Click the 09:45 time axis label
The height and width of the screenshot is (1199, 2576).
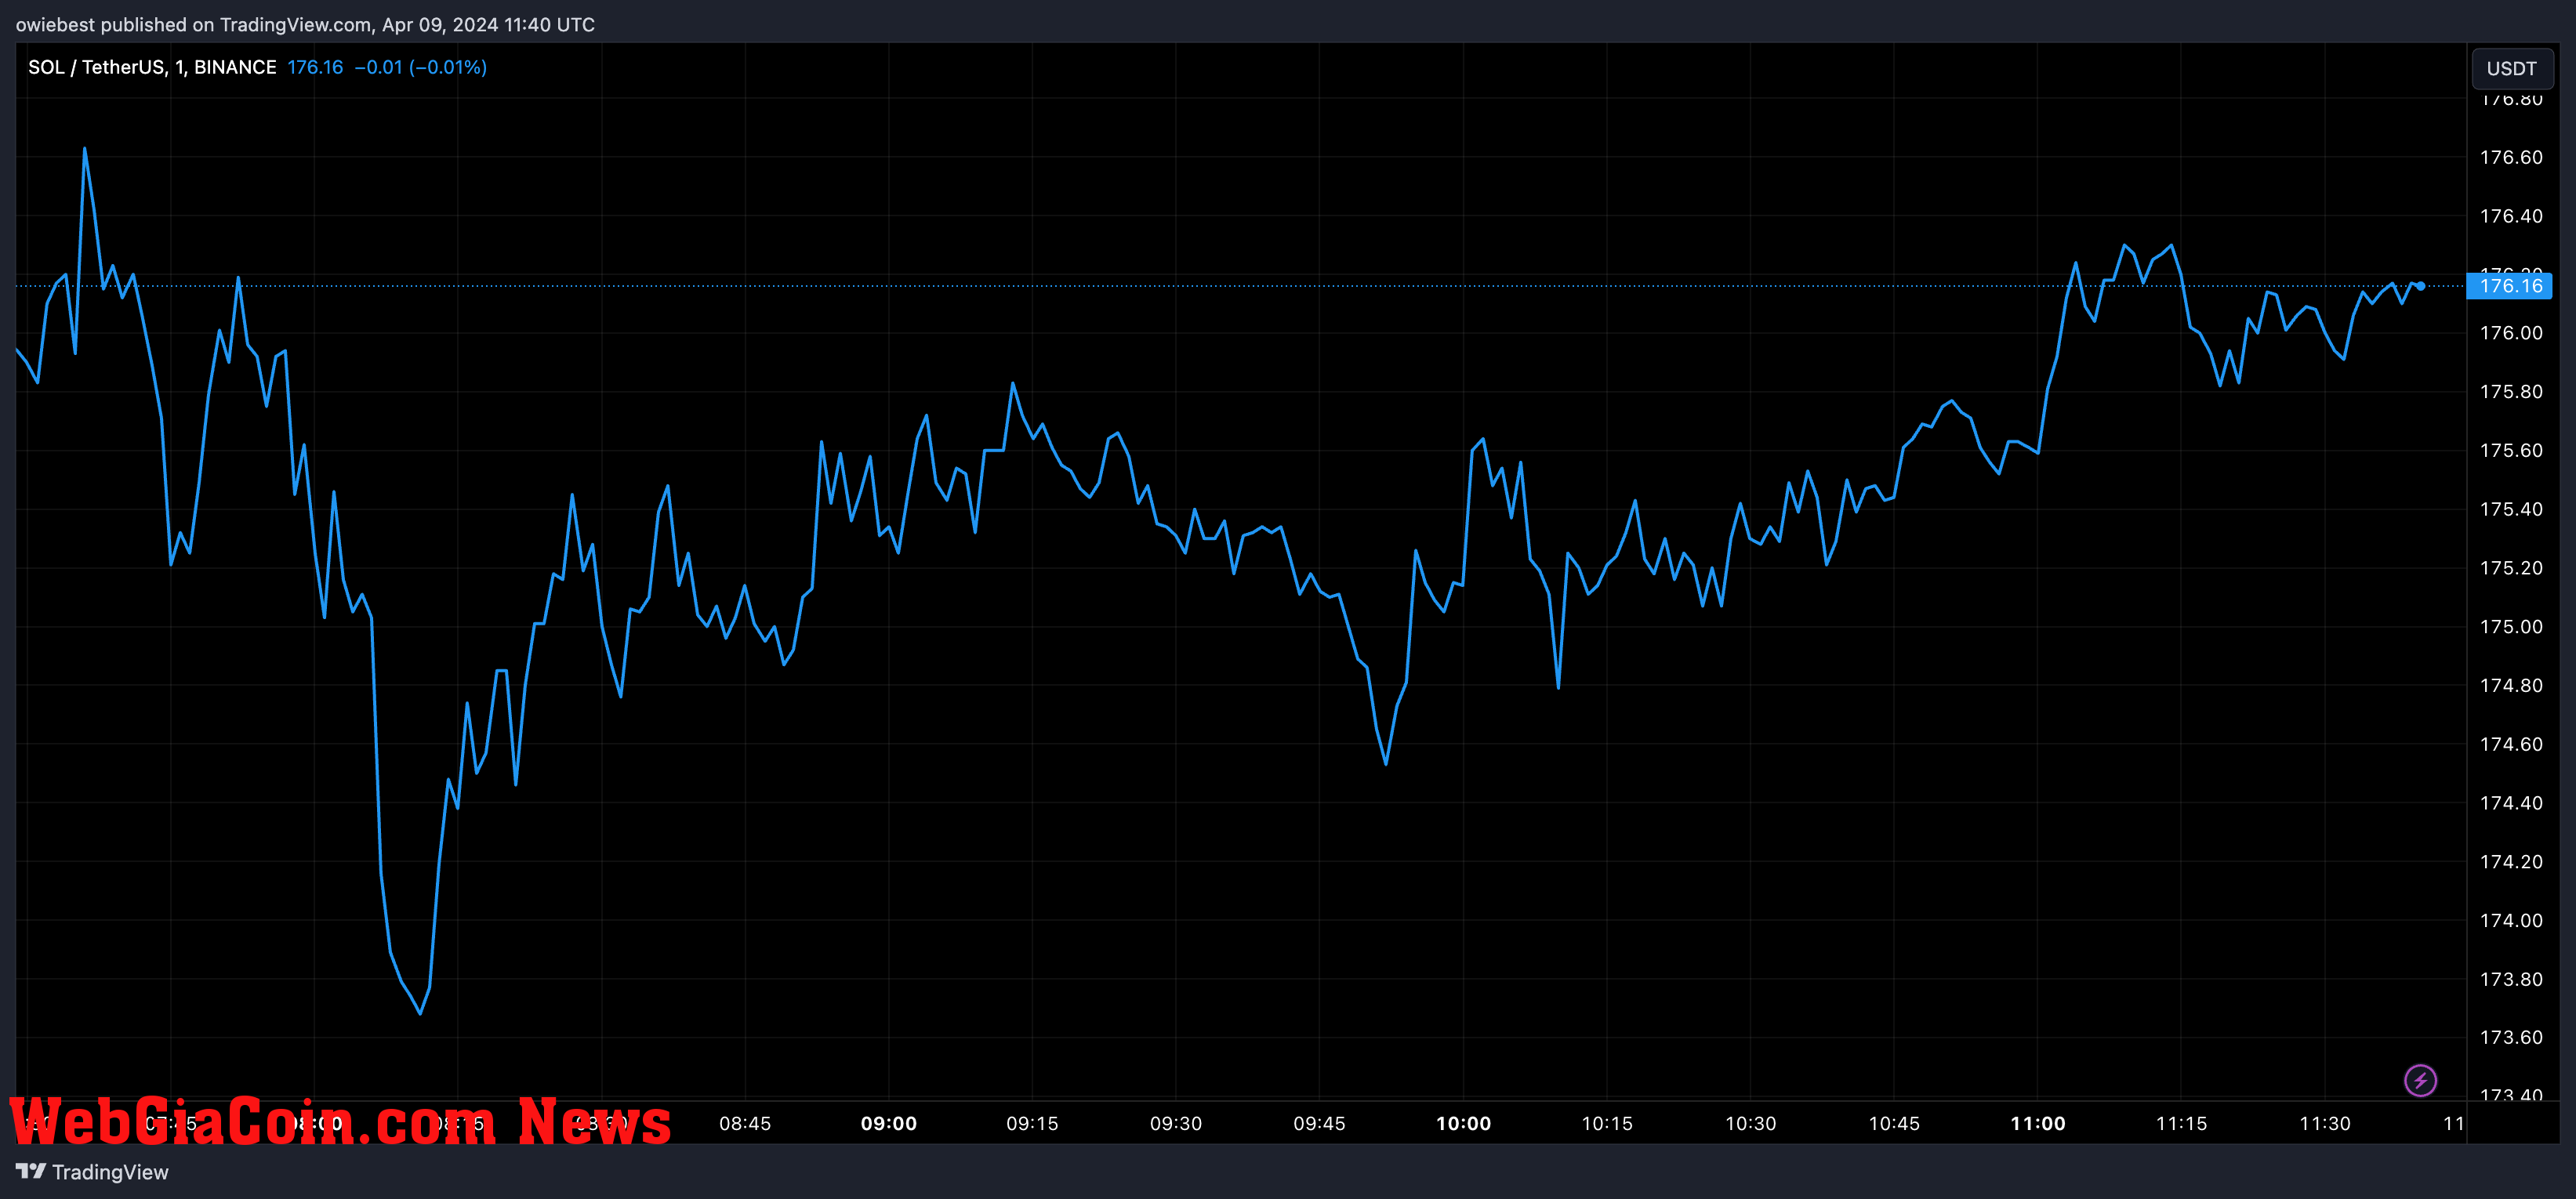point(1319,1123)
